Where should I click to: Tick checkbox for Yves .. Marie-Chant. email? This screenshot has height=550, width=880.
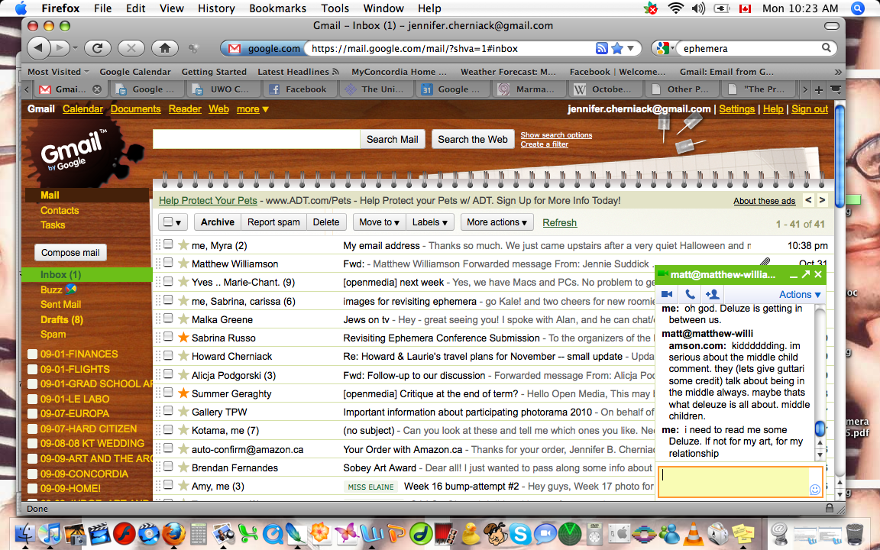pyautogui.click(x=168, y=282)
